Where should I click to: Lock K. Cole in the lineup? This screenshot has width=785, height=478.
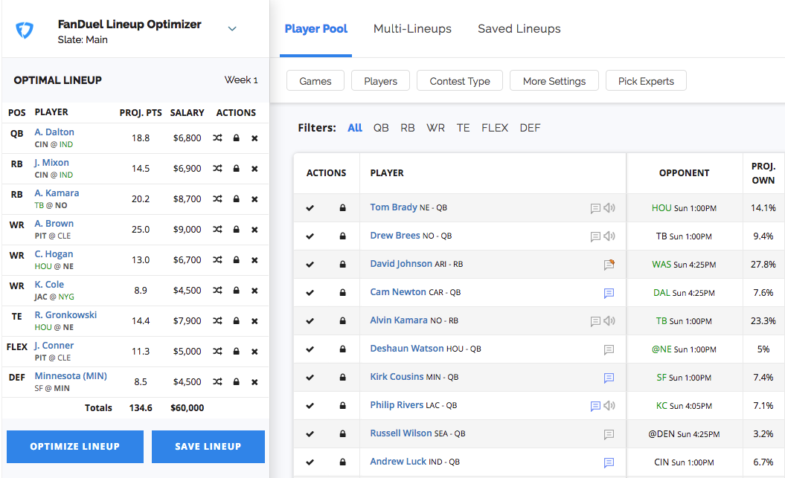click(x=237, y=291)
